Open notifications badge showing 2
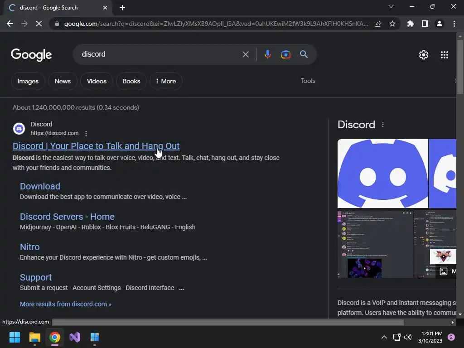 click(451, 337)
